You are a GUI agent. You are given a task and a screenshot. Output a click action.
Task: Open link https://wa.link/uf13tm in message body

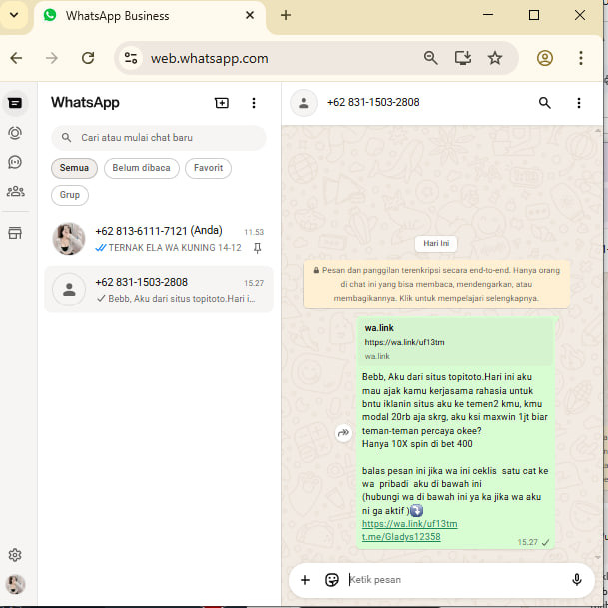pyautogui.click(x=410, y=524)
